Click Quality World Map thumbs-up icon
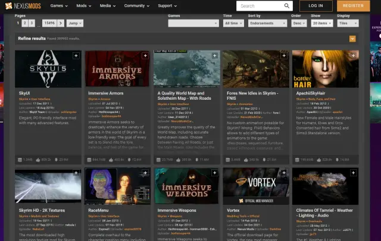The image size is (381, 241). (179, 160)
